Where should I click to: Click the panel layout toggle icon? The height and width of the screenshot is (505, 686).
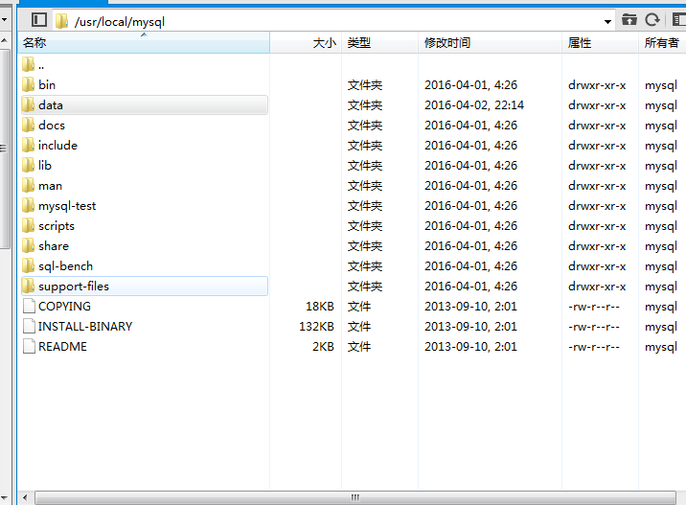coord(39,19)
